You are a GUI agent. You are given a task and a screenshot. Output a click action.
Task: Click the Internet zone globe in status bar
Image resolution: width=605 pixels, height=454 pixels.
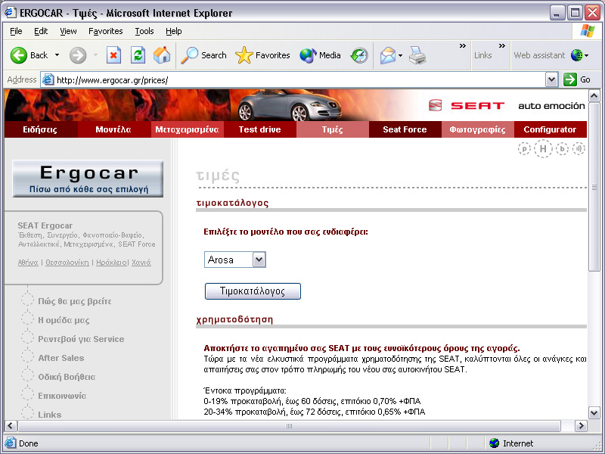point(494,443)
